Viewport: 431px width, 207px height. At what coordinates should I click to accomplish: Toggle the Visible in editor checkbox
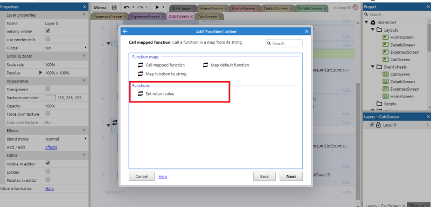click(x=48, y=163)
